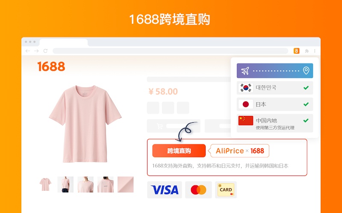Click the AliPrice × 1688 label
The width and height of the screenshot is (342, 213).
[240, 151]
